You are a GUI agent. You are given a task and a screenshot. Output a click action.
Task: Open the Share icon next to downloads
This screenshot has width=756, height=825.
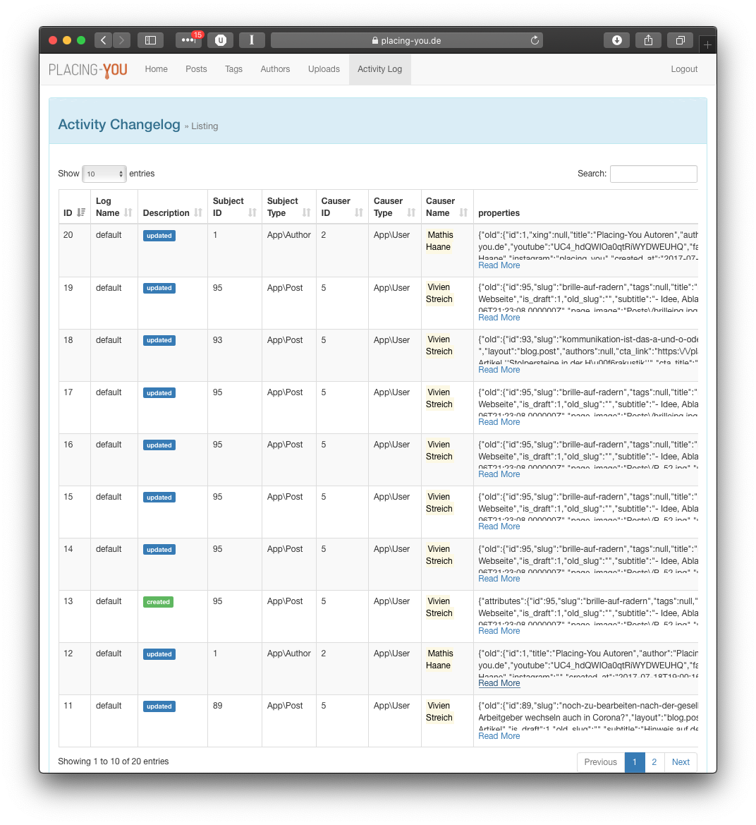(648, 40)
